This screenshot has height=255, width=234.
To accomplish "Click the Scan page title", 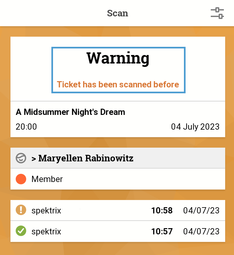I will pos(117,13).
